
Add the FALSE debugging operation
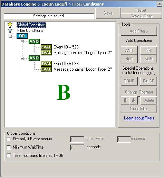(x=148, y=81)
